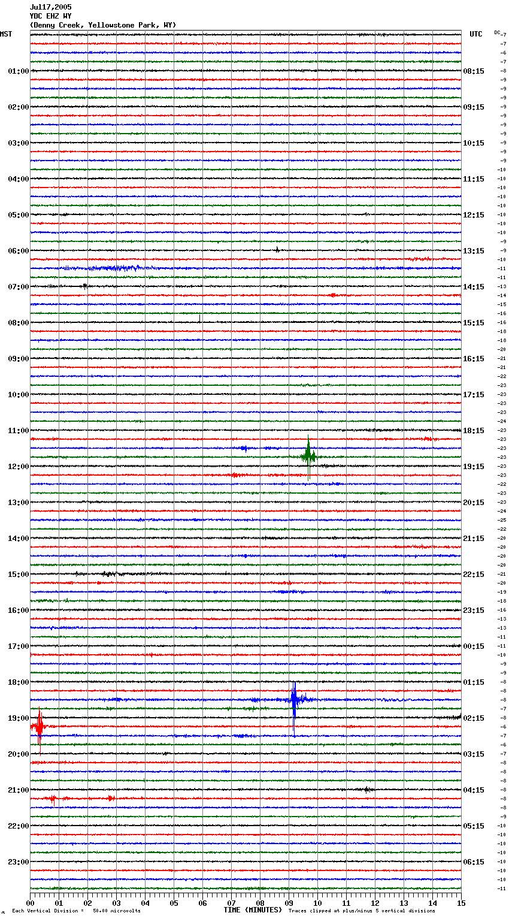This screenshot has width=509, height=919.
Task: Click the 14:15 UTC time label
Action: tap(474, 287)
